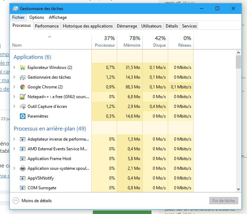The height and width of the screenshot is (214, 247).
Task: Select the Paramètres process name
Action: coord(38,116)
